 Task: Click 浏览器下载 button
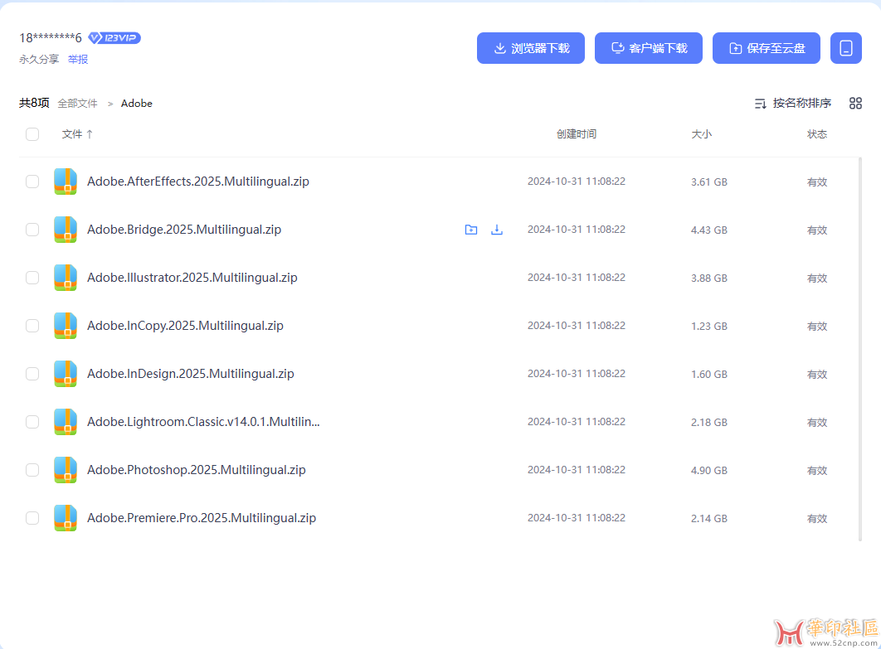coord(530,48)
